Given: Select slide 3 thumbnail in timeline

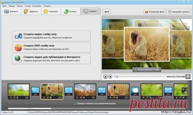Looking at the screenshot, I should click(85, 91).
